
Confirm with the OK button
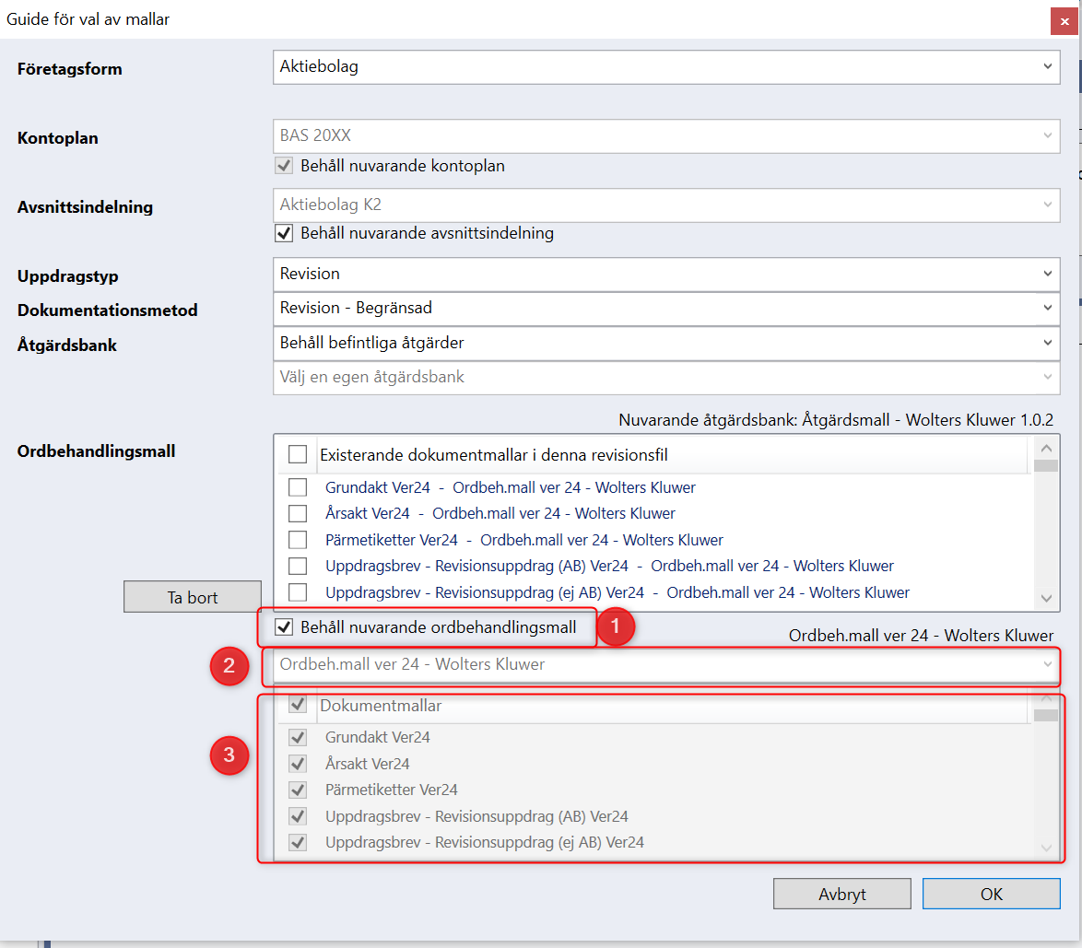point(991,894)
